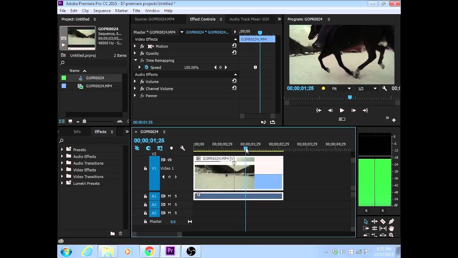This screenshot has height=258, width=458.
Task: Step forward one frame in Program monitor
Action: pyautogui.click(x=354, y=110)
